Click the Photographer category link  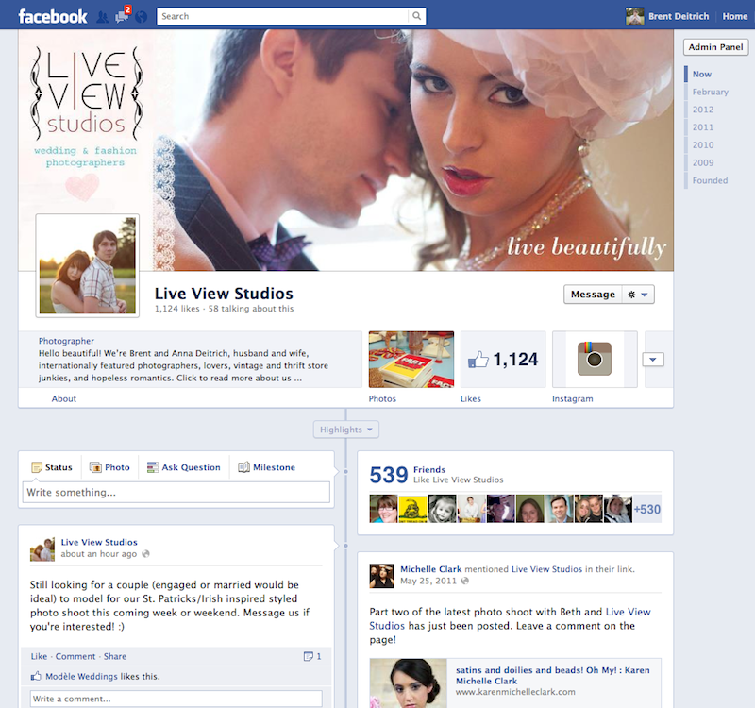coord(66,341)
